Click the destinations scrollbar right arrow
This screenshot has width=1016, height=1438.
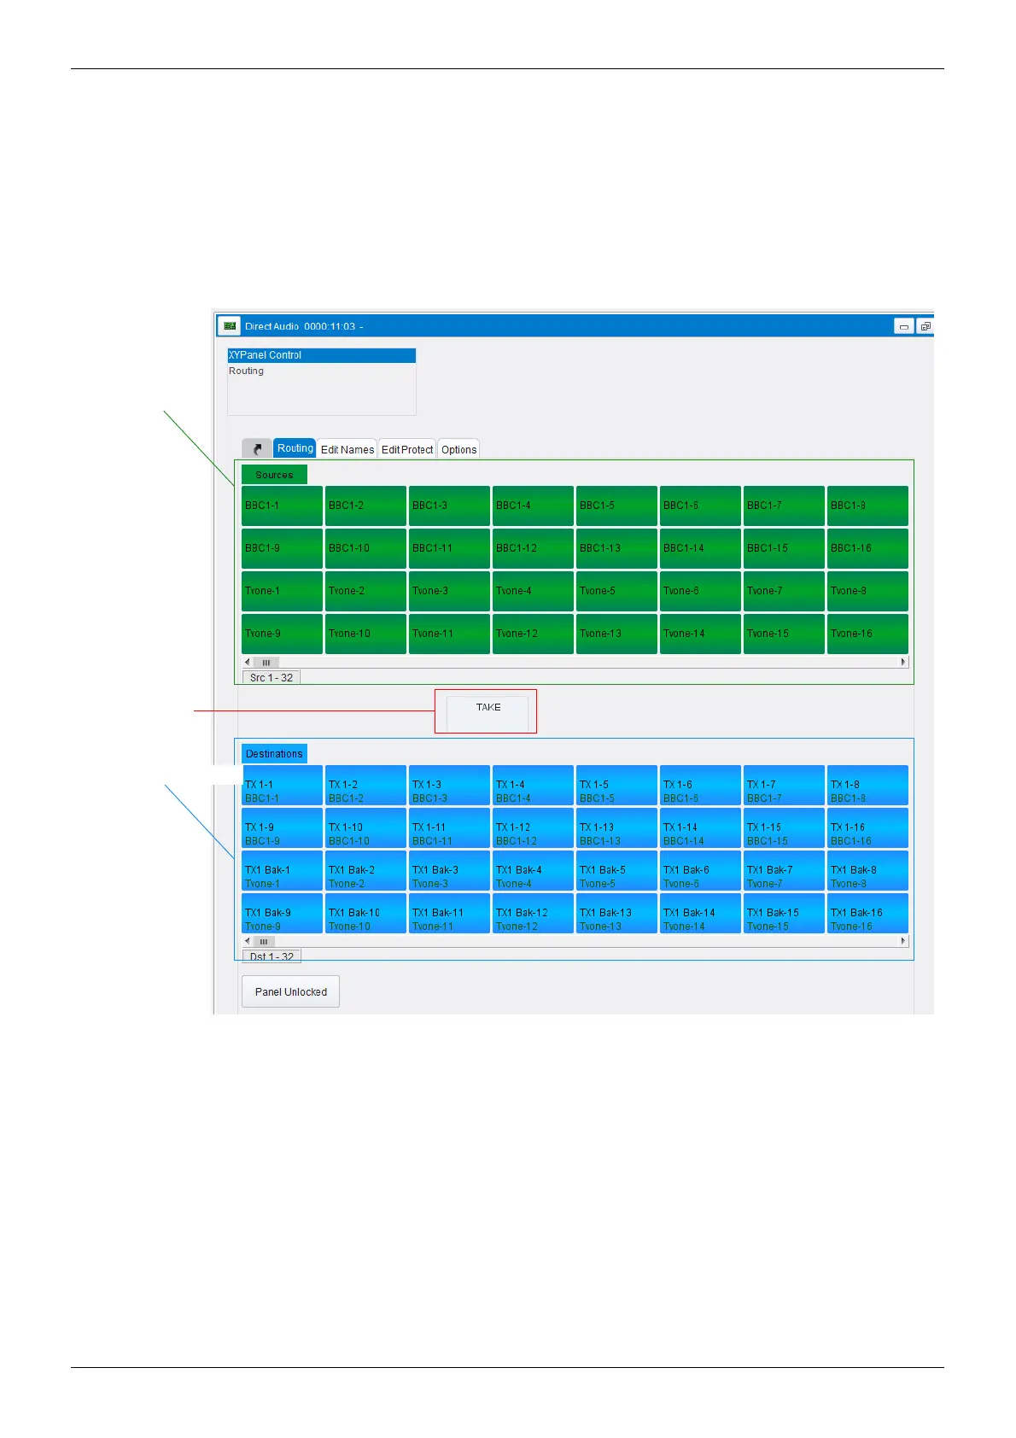pos(903,941)
